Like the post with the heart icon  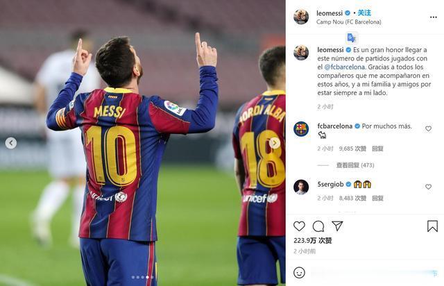(299, 226)
